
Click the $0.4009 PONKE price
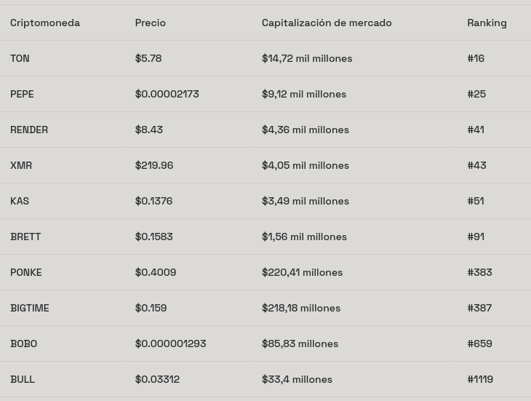(x=156, y=272)
